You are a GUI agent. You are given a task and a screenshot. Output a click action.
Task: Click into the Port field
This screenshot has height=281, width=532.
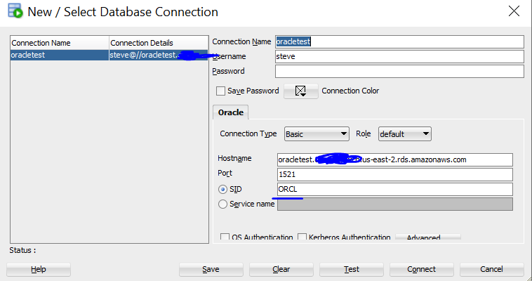pos(395,175)
